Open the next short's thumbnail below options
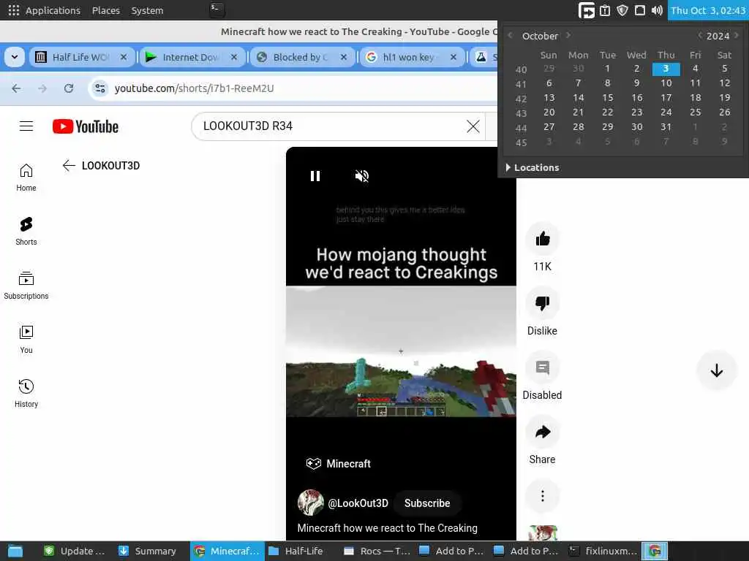 543,533
